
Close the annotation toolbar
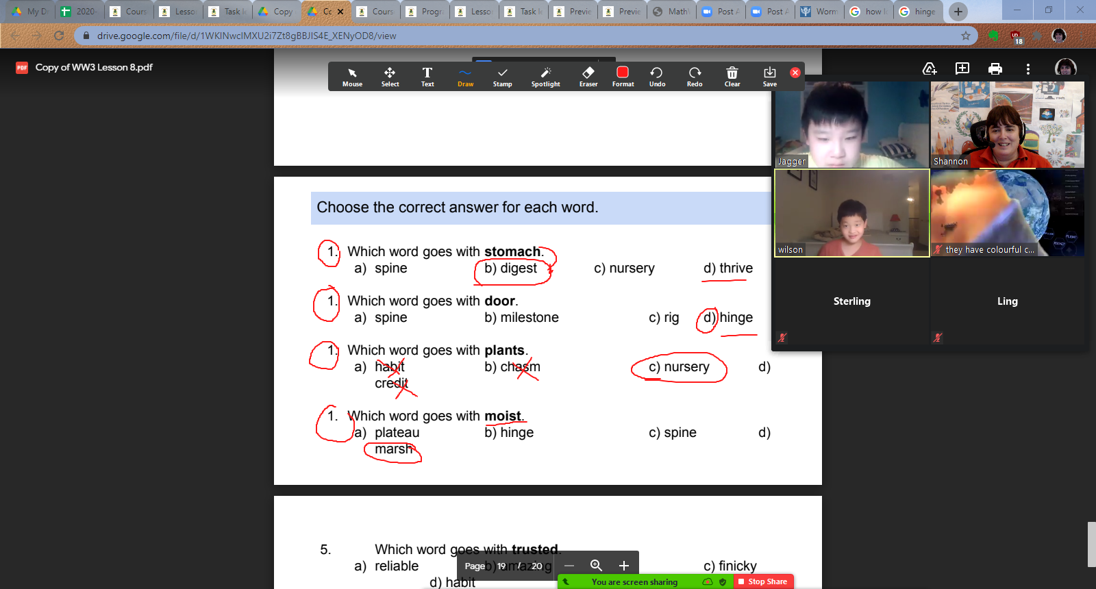pos(795,73)
